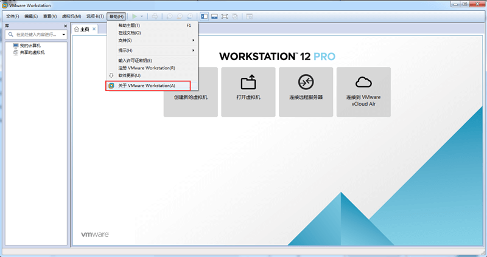Open the snapshot manager icon

189,16
